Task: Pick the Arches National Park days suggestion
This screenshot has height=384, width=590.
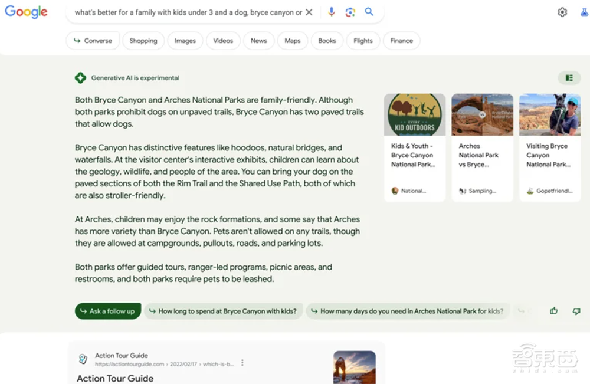Action: coord(407,311)
